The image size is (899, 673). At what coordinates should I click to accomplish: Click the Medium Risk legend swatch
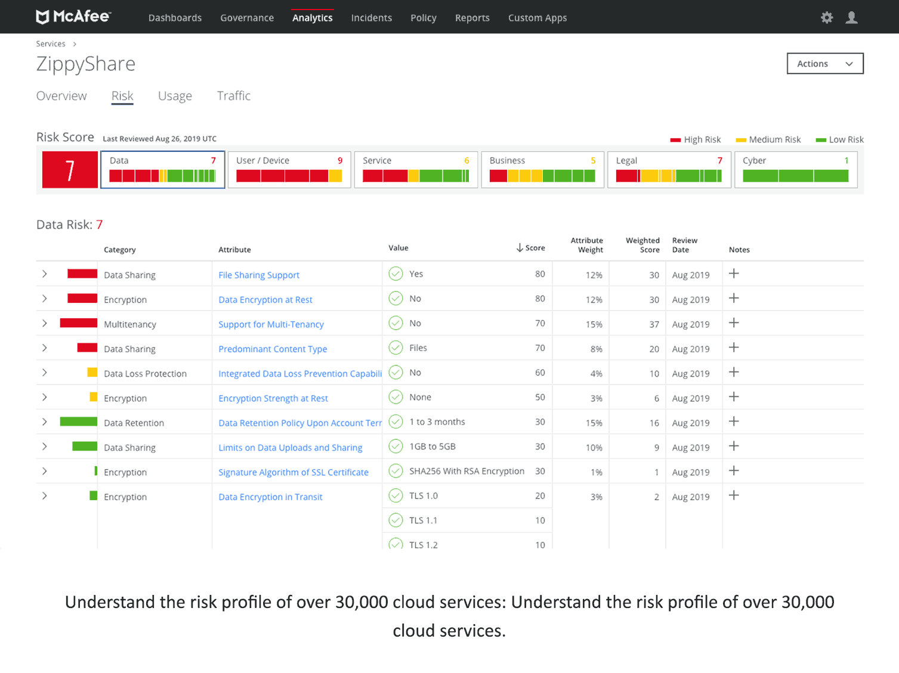coord(741,140)
